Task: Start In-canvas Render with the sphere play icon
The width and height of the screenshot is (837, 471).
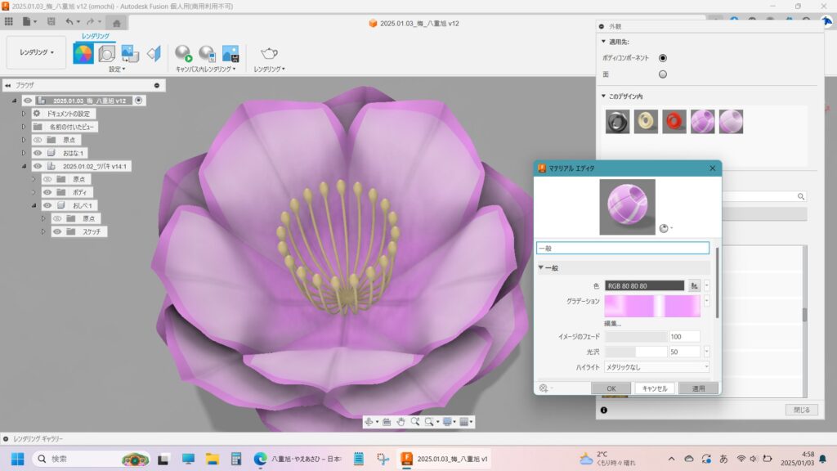Action: 183,54
